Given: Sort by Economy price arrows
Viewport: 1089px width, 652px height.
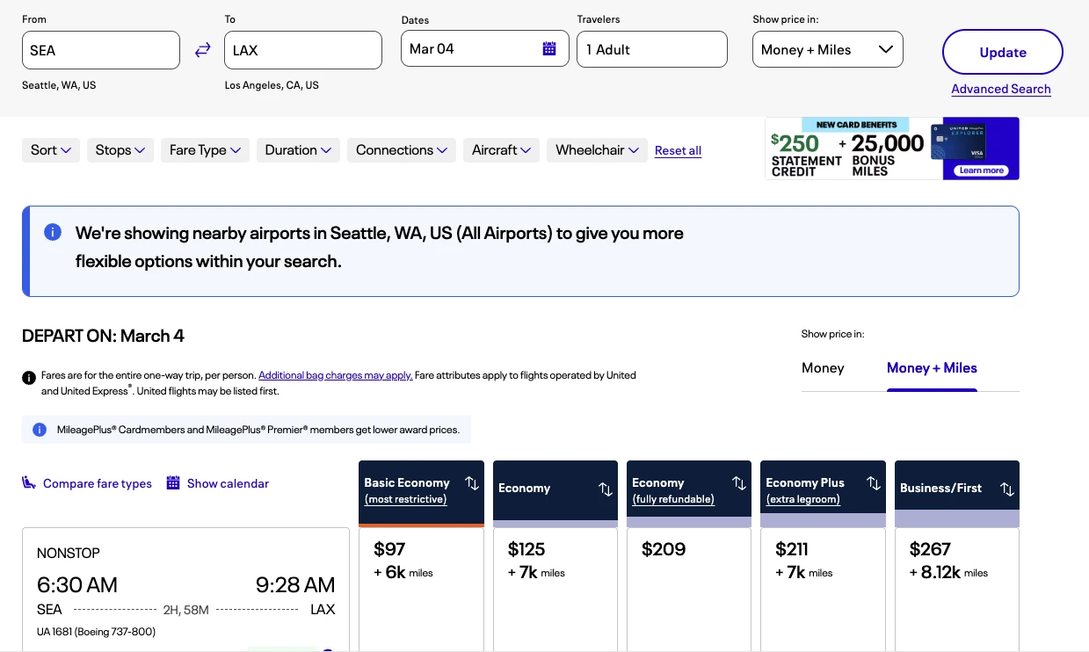Looking at the screenshot, I should coord(606,489).
